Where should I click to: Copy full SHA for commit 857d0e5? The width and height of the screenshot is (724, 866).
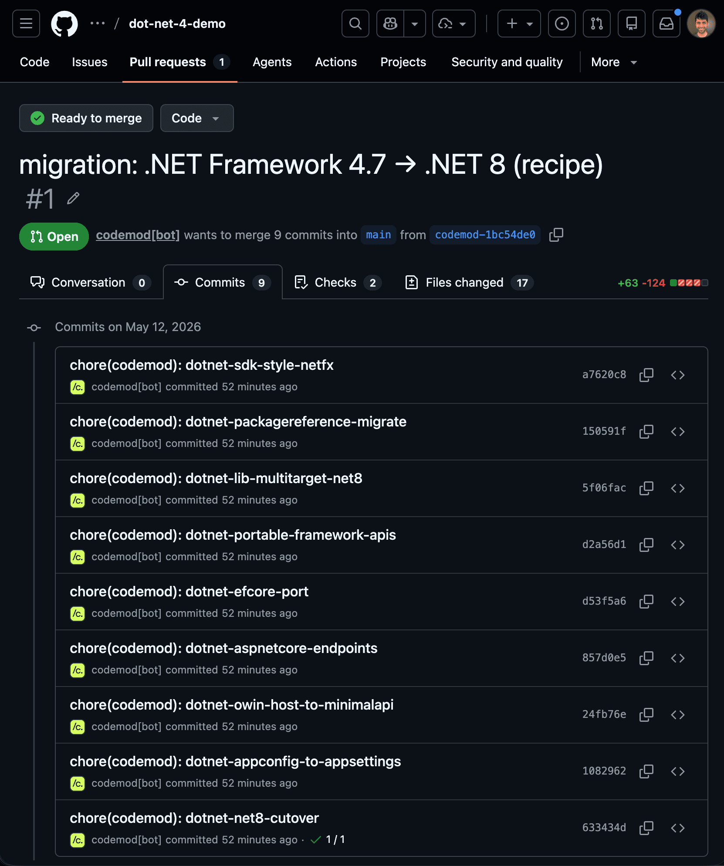click(x=646, y=658)
